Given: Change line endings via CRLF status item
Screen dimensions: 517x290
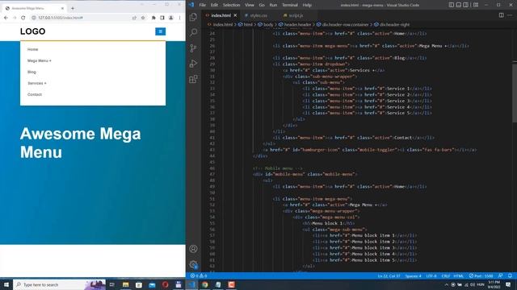Looking at the screenshot, I should [x=445, y=275].
